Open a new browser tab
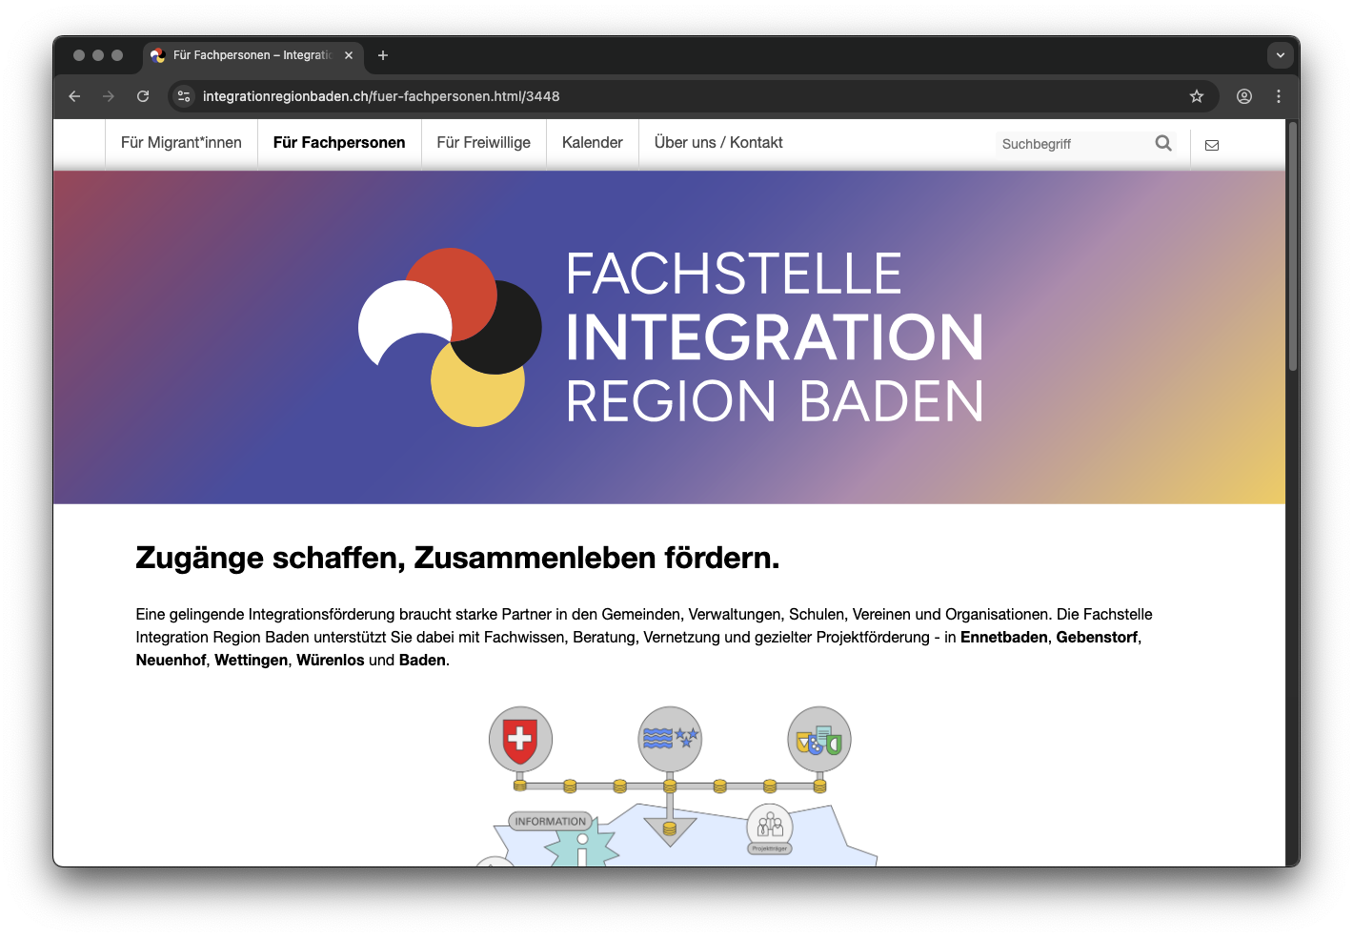This screenshot has width=1353, height=937. pyautogui.click(x=383, y=55)
